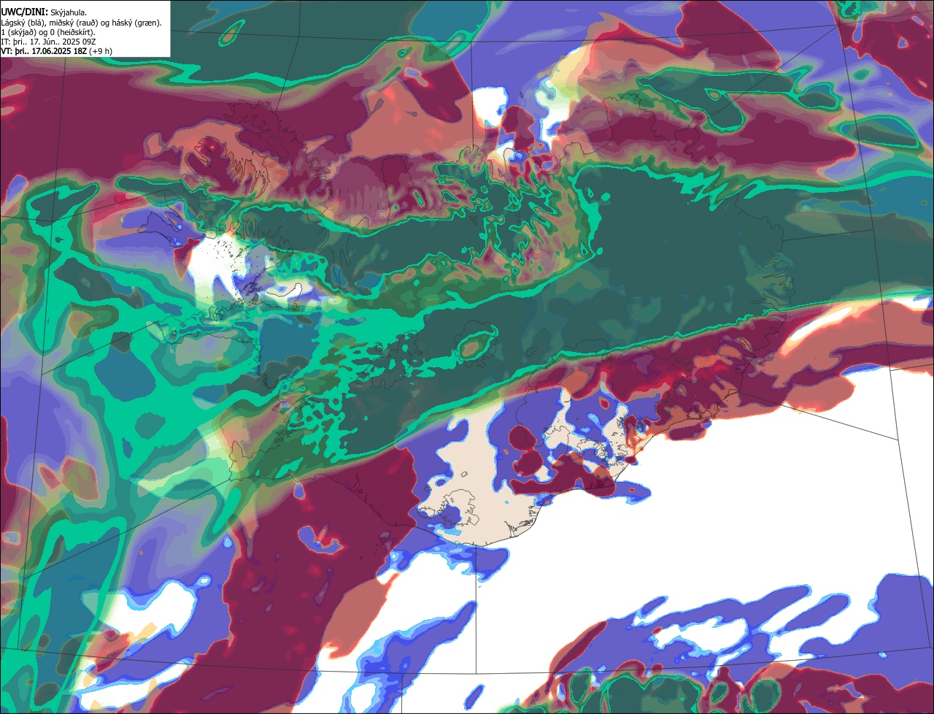Click the 'Lágský (blá), miðský (rauð)' legend line
The image size is (934, 714).
[x=81, y=23]
